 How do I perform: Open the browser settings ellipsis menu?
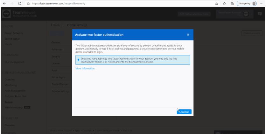pos(262,3)
